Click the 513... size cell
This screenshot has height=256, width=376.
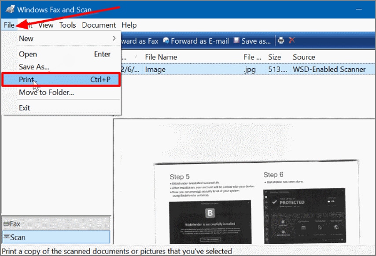click(x=277, y=69)
